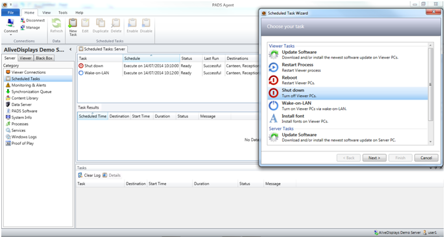Pick Restart Process in Viewer Tasks
This screenshot has width=445, height=238.
click(348, 67)
